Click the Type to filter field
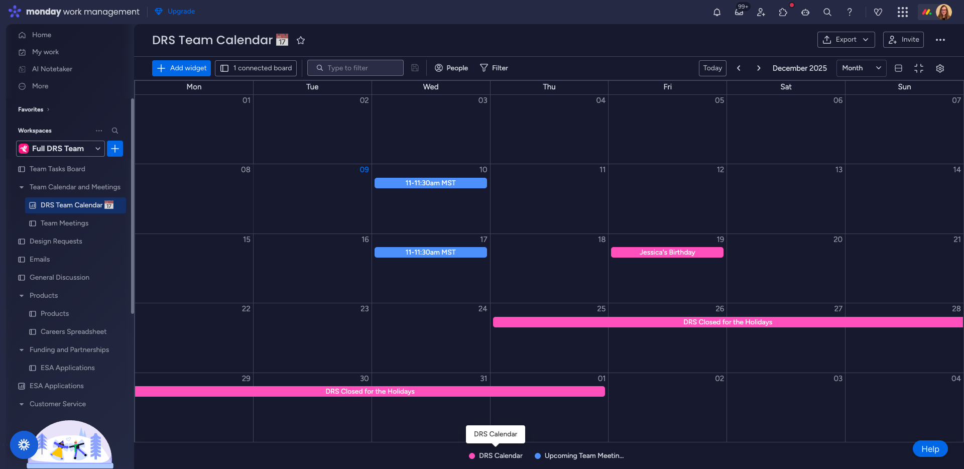 pyautogui.click(x=355, y=68)
